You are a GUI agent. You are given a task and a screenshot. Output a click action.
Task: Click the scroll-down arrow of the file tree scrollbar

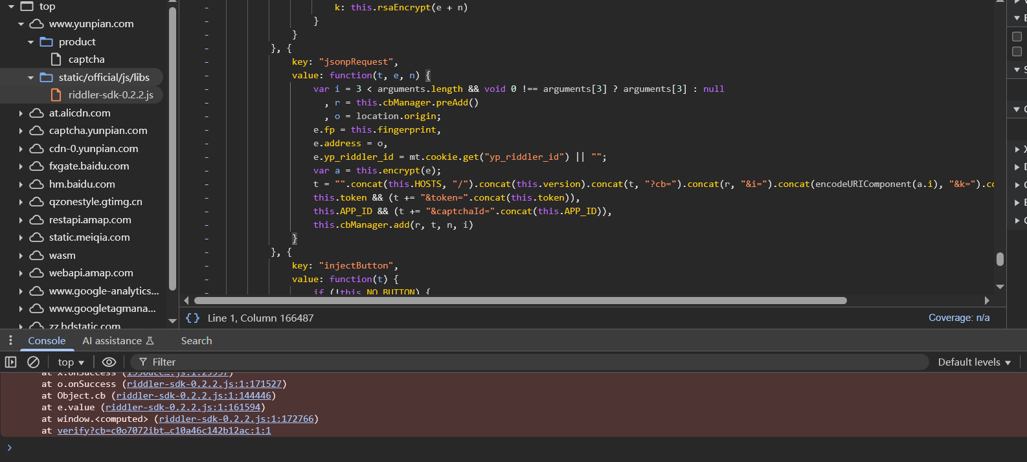172,320
